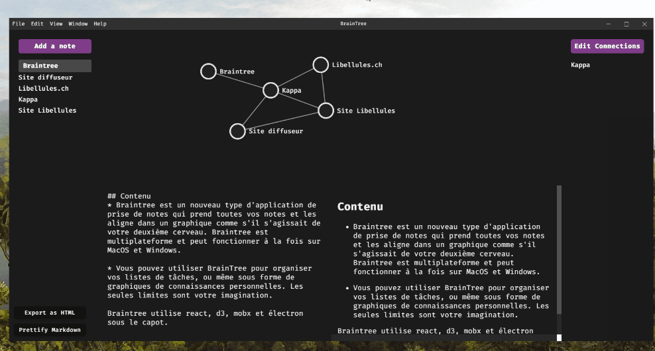Click the '## Contenu' markdown heading line
655x351 pixels.
tap(129, 196)
